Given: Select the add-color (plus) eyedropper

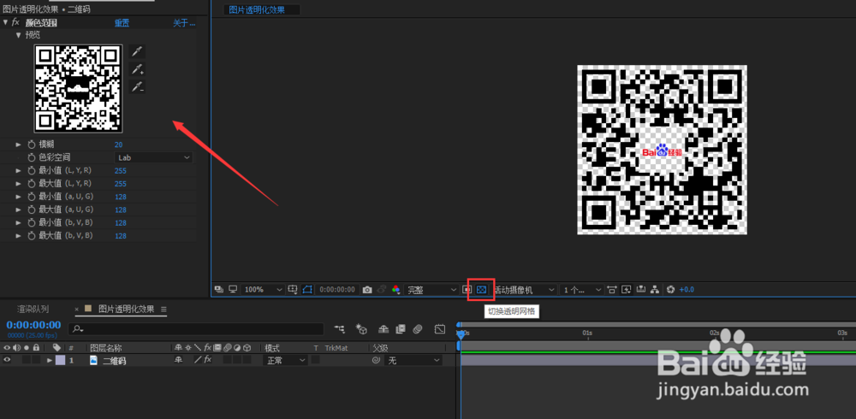Looking at the screenshot, I should 138,69.
